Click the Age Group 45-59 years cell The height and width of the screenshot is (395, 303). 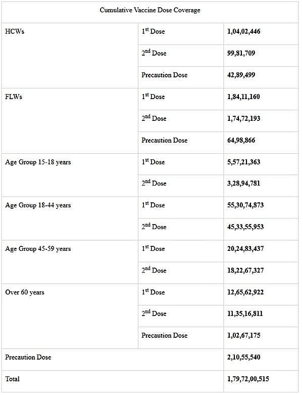tap(38, 248)
